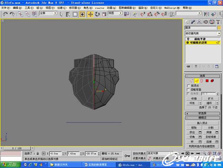223x168 pixels.
Task: Click the 扩大 grow button
Action: (211, 98)
